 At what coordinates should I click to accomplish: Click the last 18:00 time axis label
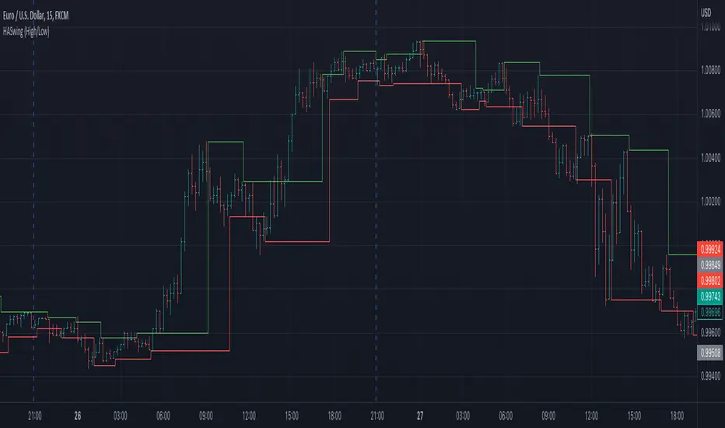tap(676, 415)
